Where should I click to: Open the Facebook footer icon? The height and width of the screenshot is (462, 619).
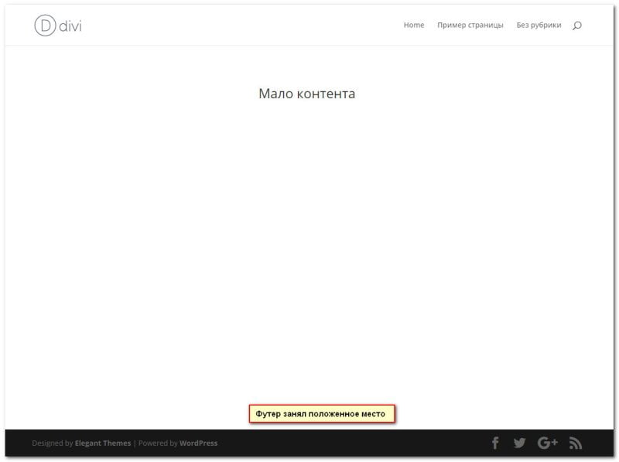[495, 443]
